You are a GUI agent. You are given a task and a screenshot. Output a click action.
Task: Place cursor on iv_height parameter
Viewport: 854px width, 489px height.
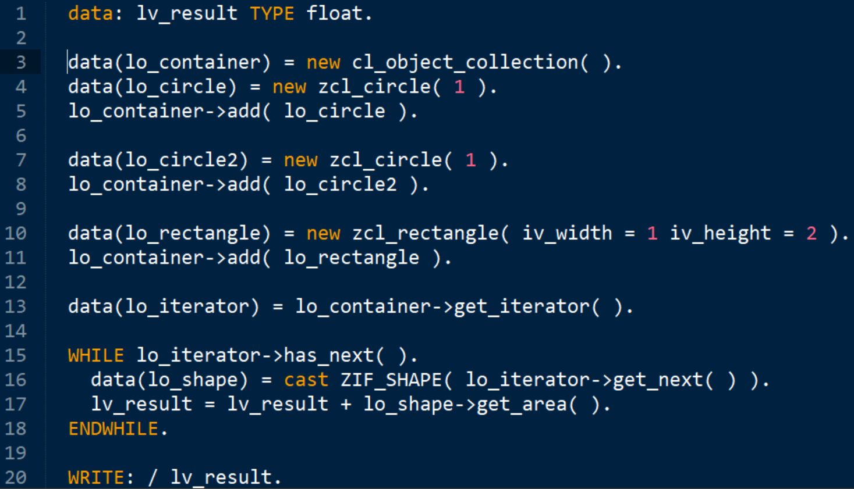pyautogui.click(x=720, y=233)
